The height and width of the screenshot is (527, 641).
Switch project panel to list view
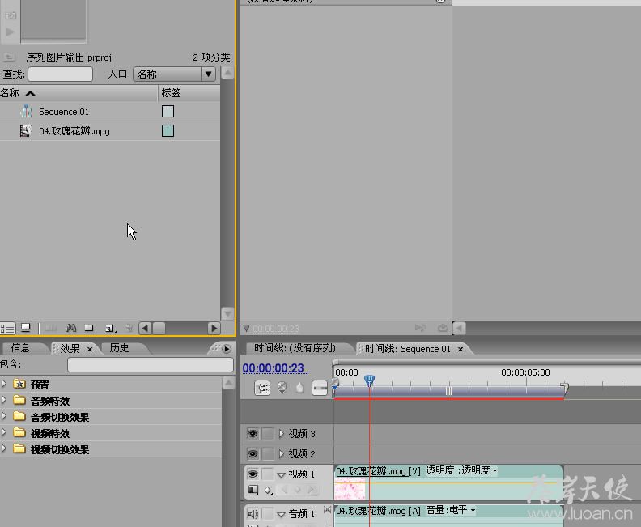(x=7, y=329)
